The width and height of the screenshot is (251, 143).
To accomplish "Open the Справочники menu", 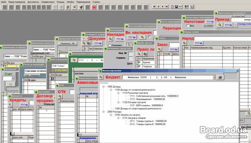I will point(48,2).
